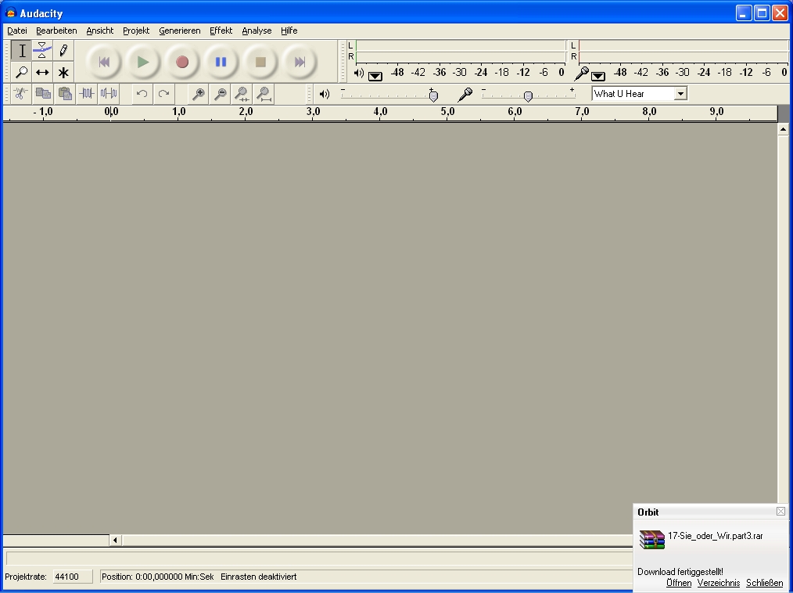Open the Ansicht menu

click(100, 31)
